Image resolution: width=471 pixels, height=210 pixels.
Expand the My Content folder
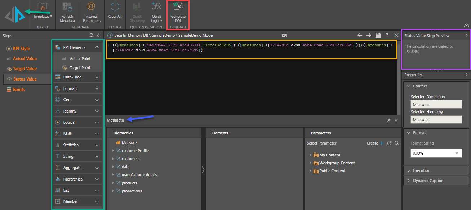tap(310, 155)
